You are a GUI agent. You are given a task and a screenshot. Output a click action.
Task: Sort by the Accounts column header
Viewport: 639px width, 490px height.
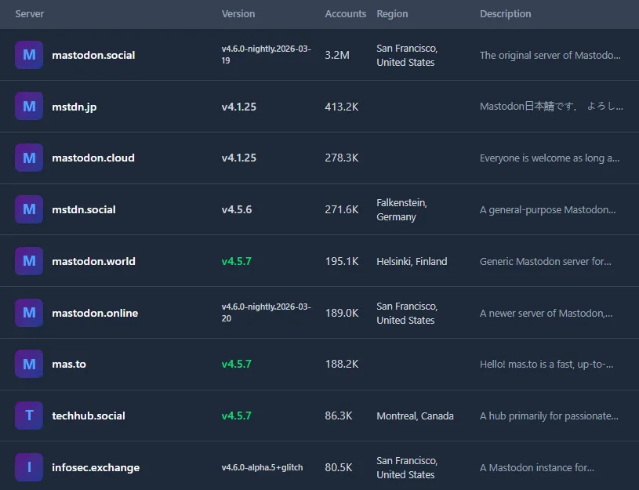[345, 14]
